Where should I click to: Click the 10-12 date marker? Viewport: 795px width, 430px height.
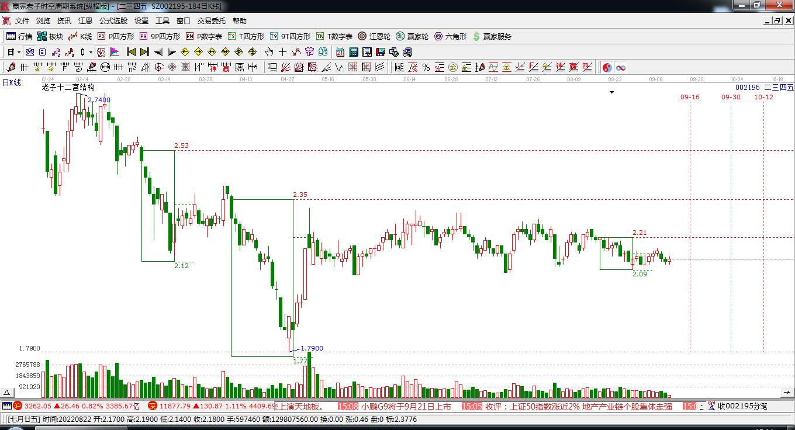click(x=763, y=97)
